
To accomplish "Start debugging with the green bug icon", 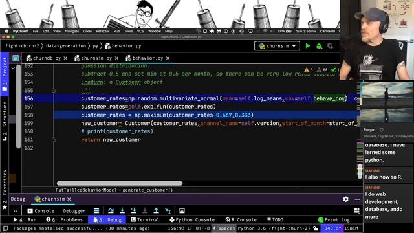I will (x=319, y=46).
